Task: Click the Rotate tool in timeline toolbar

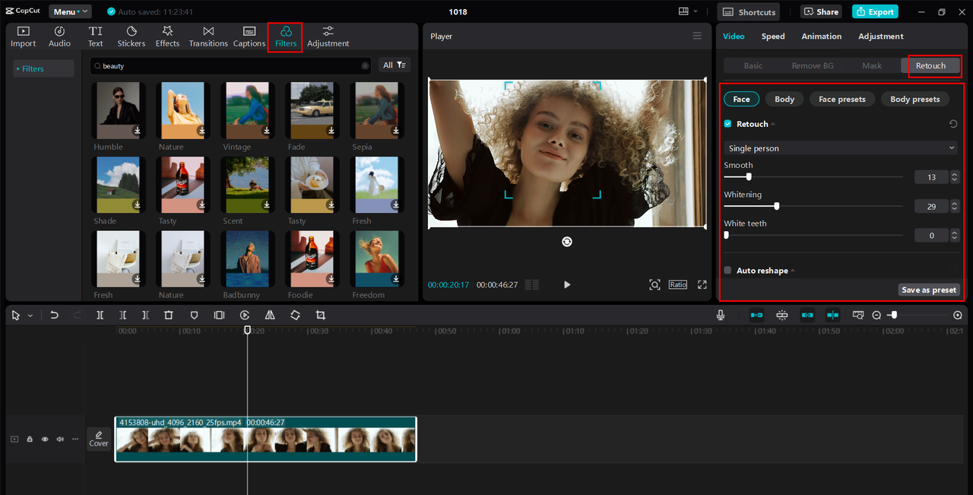Action: (295, 315)
